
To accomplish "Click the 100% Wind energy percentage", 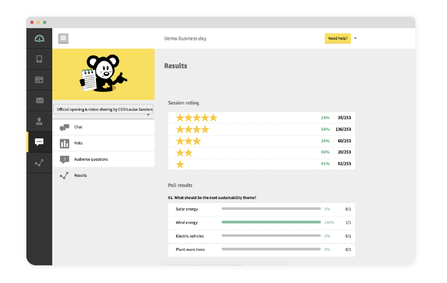I will click(x=329, y=223).
